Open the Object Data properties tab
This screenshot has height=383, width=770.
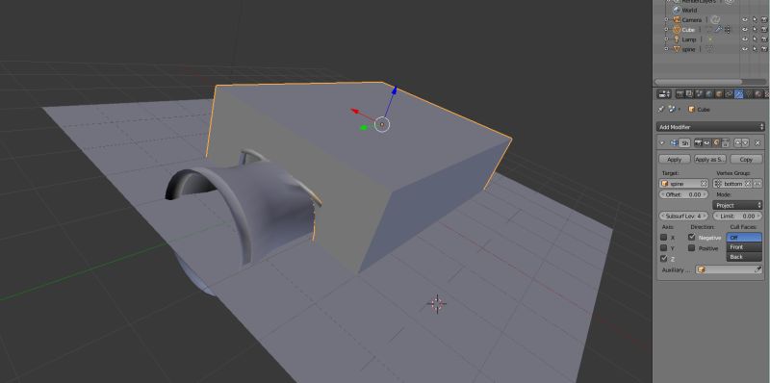point(749,93)
